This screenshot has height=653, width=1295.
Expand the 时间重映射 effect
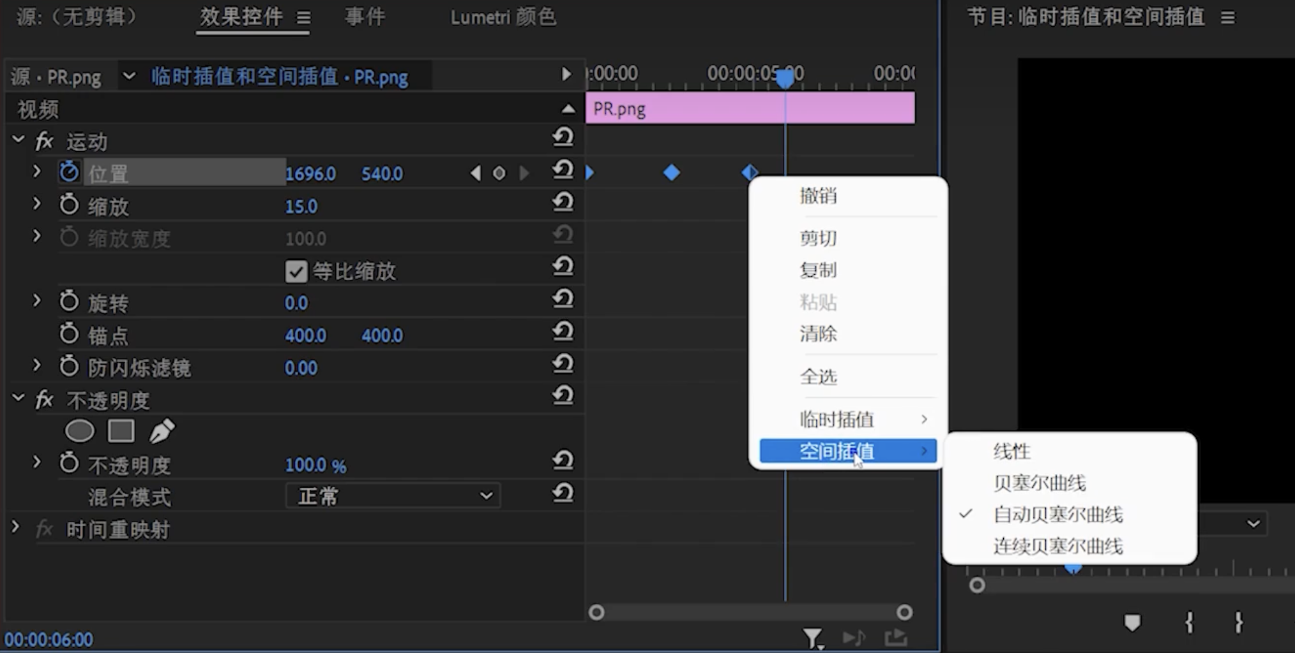tap(16, 528)
